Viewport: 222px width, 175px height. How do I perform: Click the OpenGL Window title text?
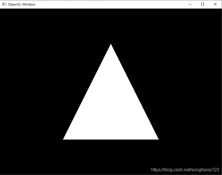pos(22,4)
